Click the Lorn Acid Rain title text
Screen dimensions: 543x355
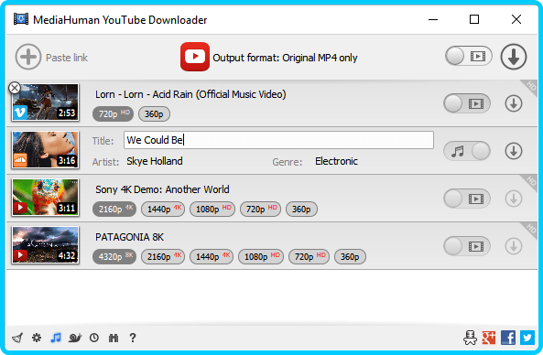[x=190, y=94]
